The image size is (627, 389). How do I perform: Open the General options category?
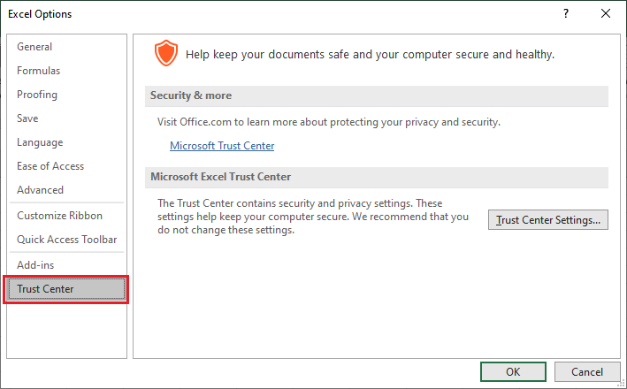pos(34,47)
